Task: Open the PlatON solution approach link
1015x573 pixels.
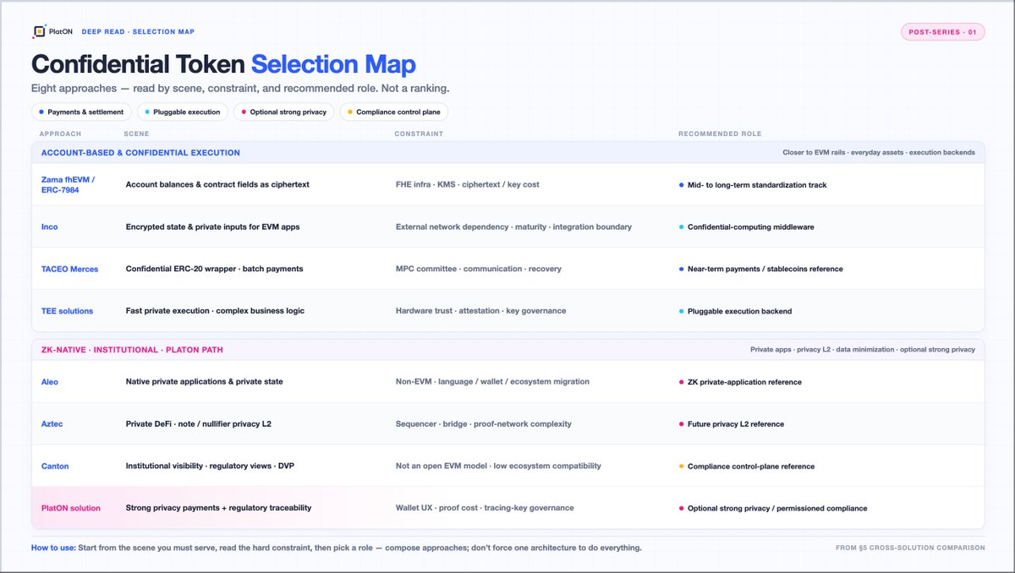Action: click(71, 508)
